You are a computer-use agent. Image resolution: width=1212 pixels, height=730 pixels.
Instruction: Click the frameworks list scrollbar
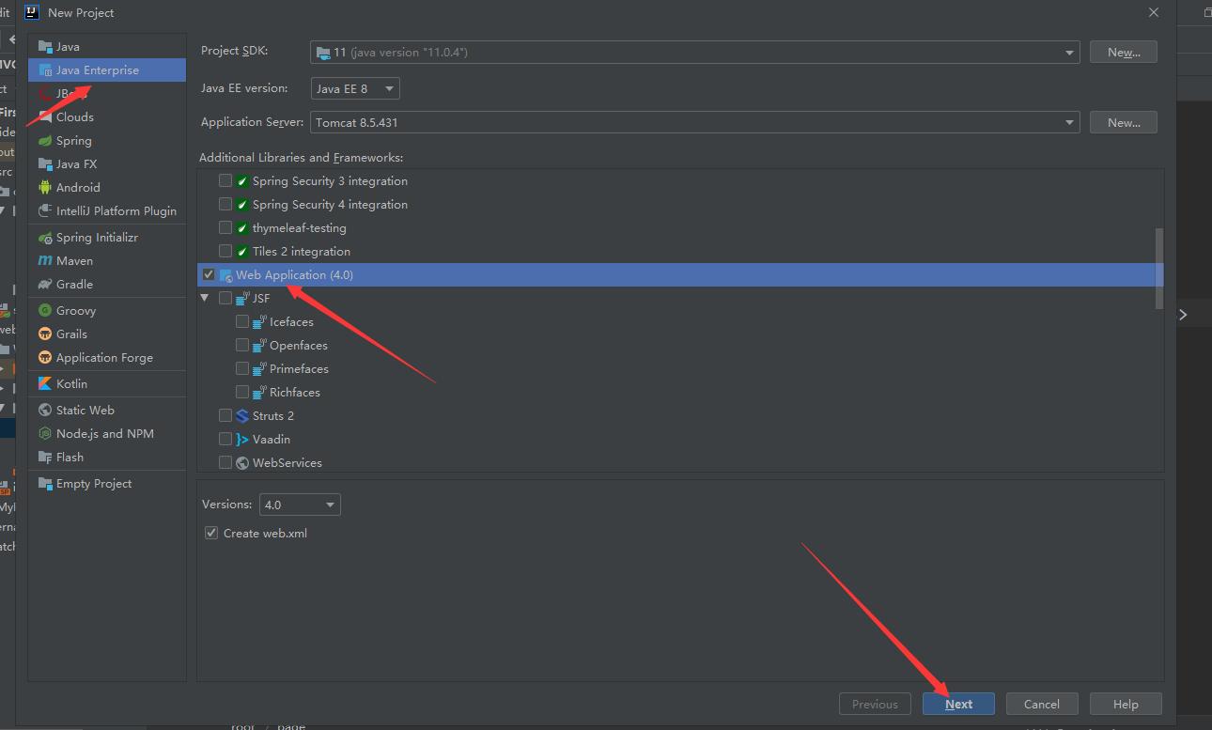coord(1159,268)
